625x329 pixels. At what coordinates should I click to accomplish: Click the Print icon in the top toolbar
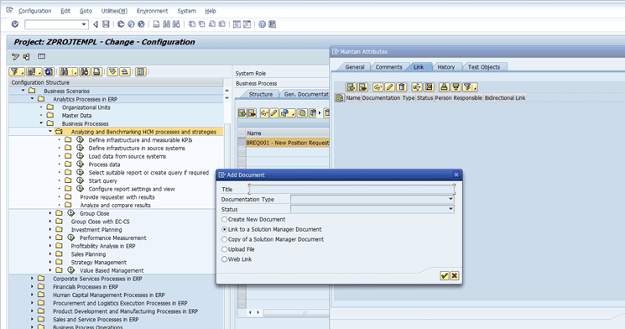coord(156,24)
